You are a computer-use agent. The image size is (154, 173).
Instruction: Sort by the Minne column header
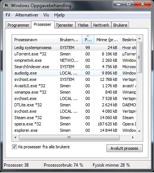click(107, 40)
